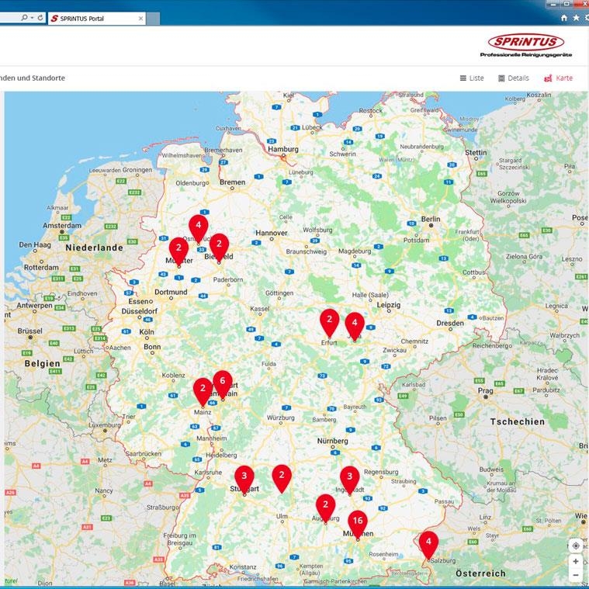Click the Stuttgart cluster marker showing 3
This screenshot has height=589, width=589.
click(244, 476)
